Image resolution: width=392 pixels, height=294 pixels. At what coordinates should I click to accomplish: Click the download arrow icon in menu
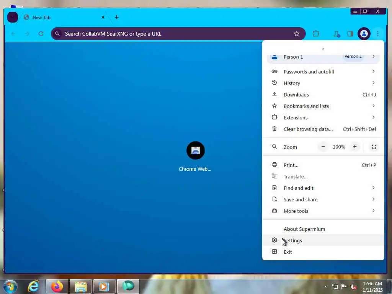274,94
